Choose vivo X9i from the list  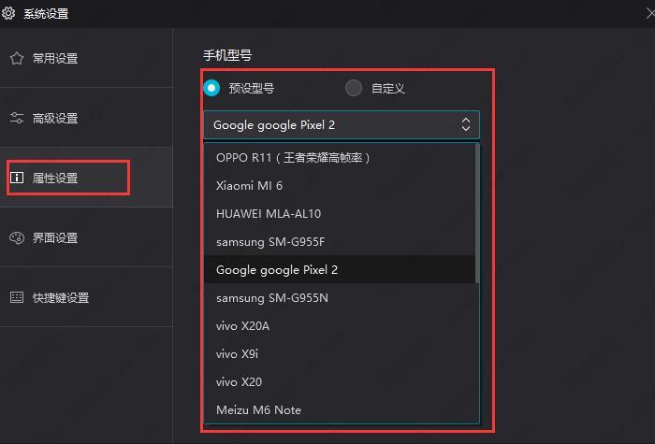pos(340,354)
